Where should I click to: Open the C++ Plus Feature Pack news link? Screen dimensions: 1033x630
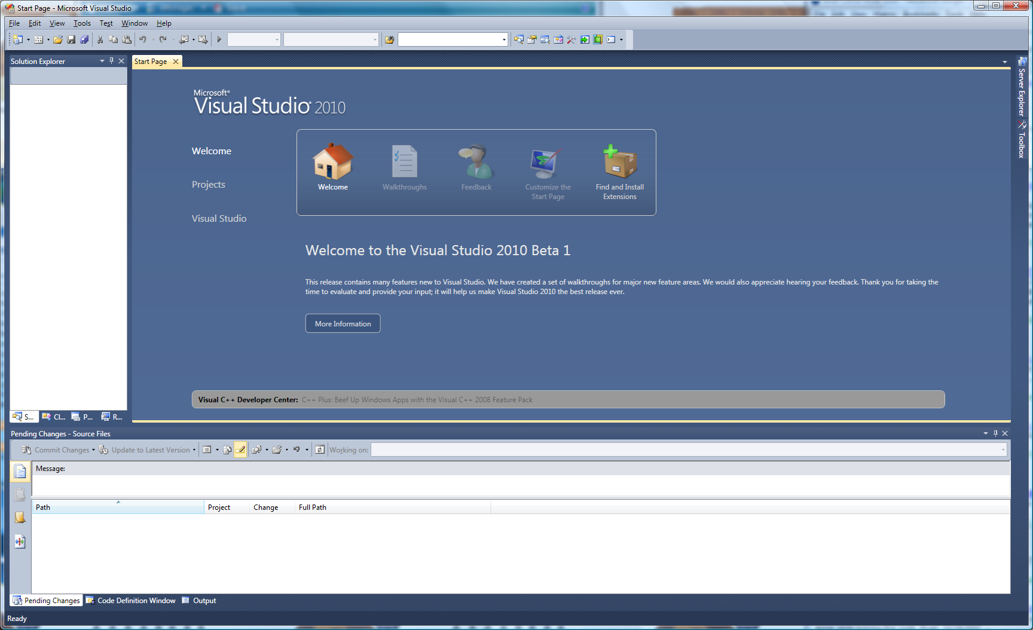(x=417, y=400)
